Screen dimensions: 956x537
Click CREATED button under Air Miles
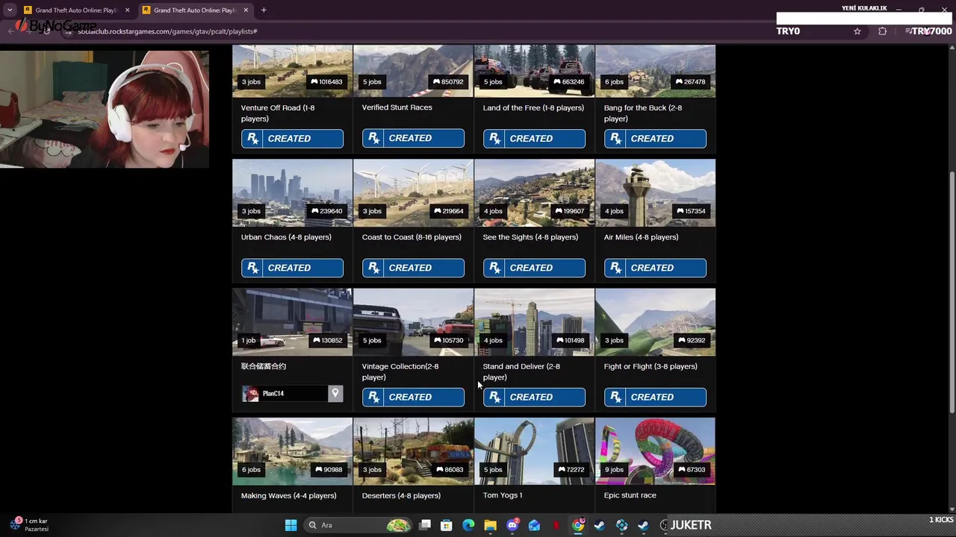point(655,268)
